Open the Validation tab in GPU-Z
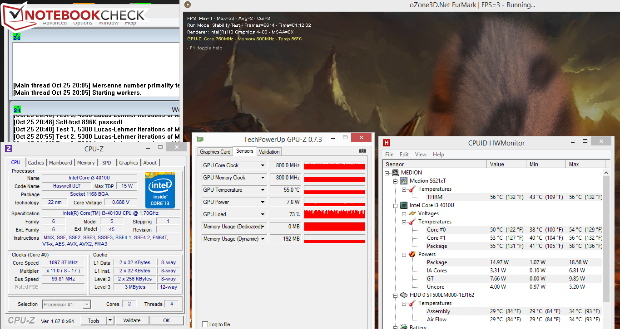The image size is (620, 329). pos(269,152)
